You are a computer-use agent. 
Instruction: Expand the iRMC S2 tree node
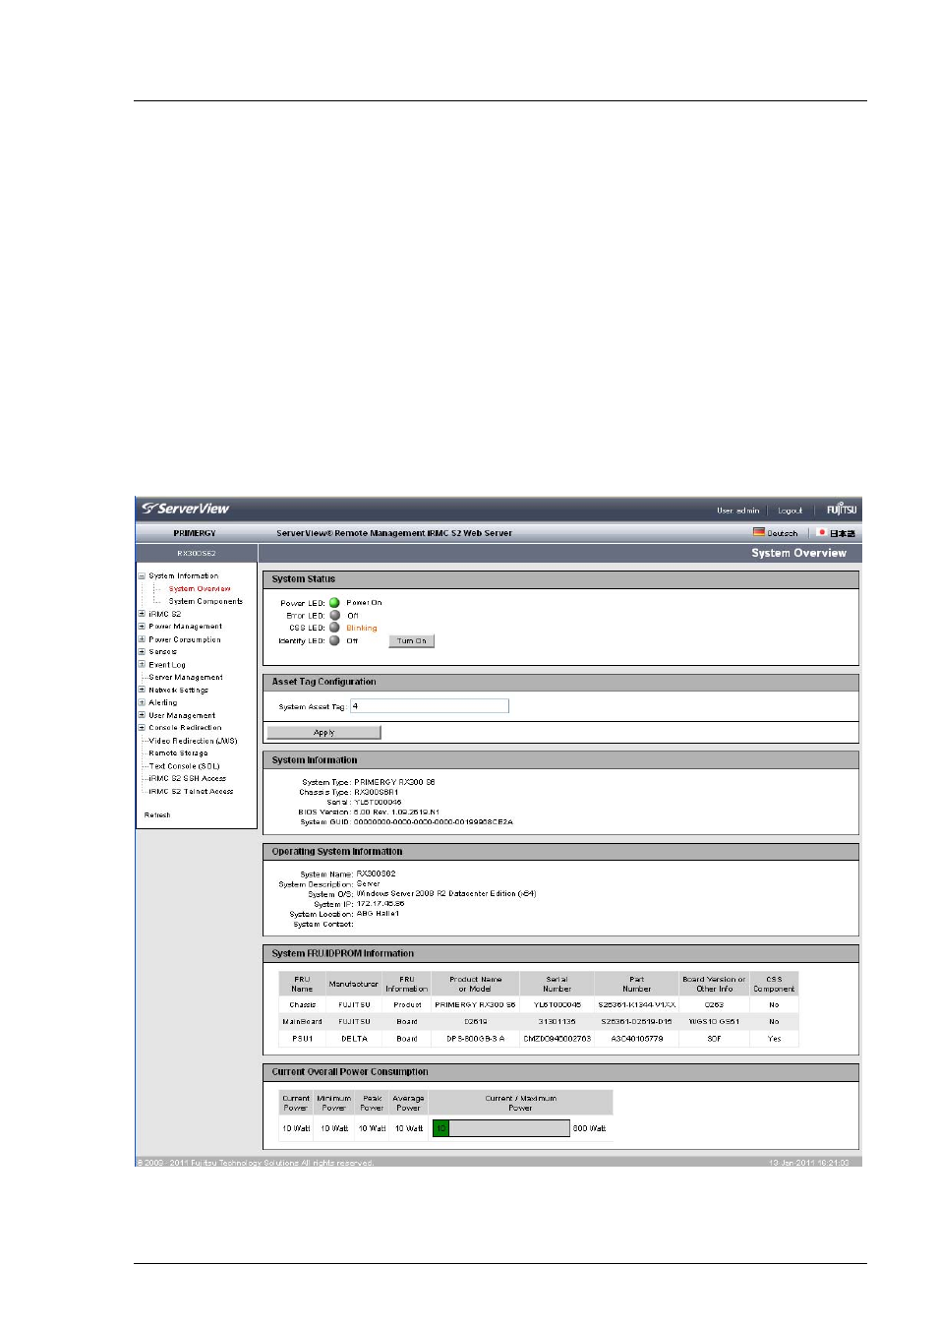142,614
